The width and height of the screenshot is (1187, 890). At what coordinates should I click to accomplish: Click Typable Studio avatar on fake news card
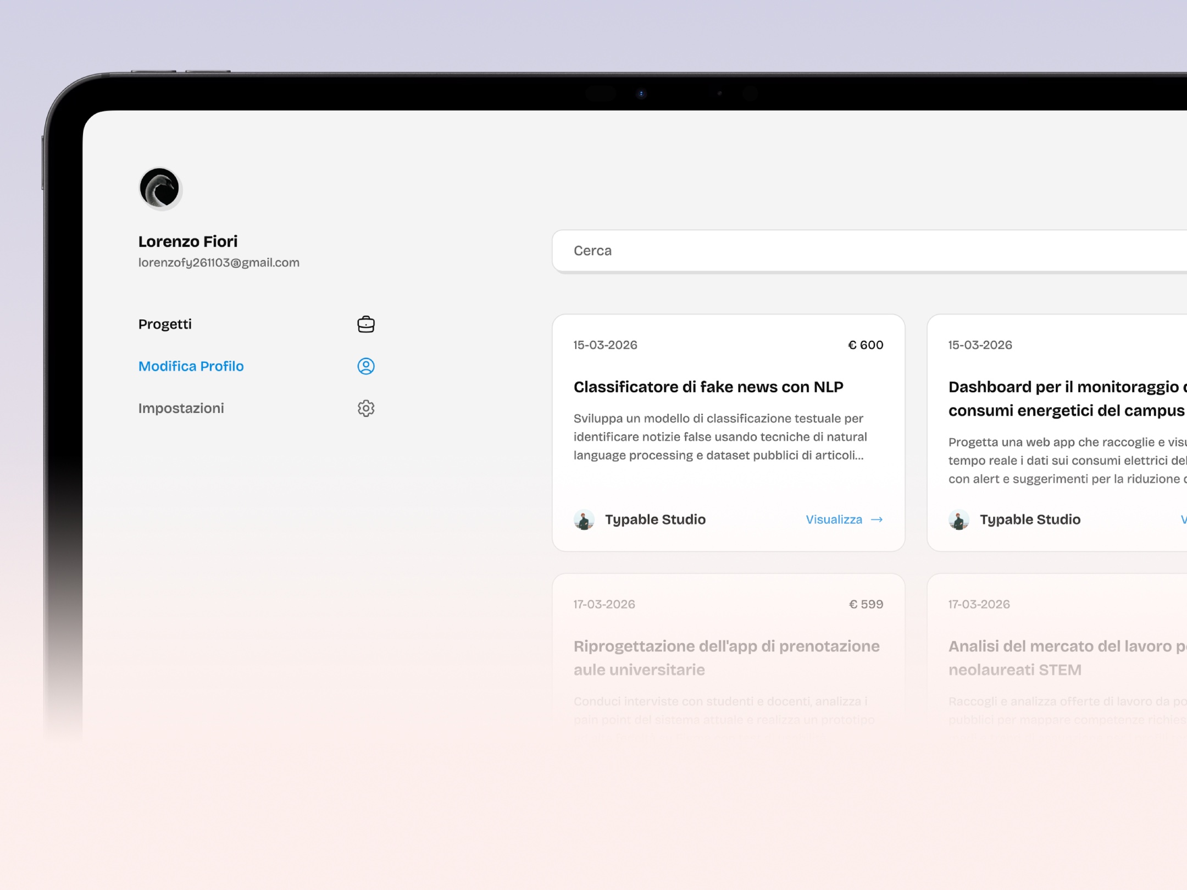tap(584, 519)
